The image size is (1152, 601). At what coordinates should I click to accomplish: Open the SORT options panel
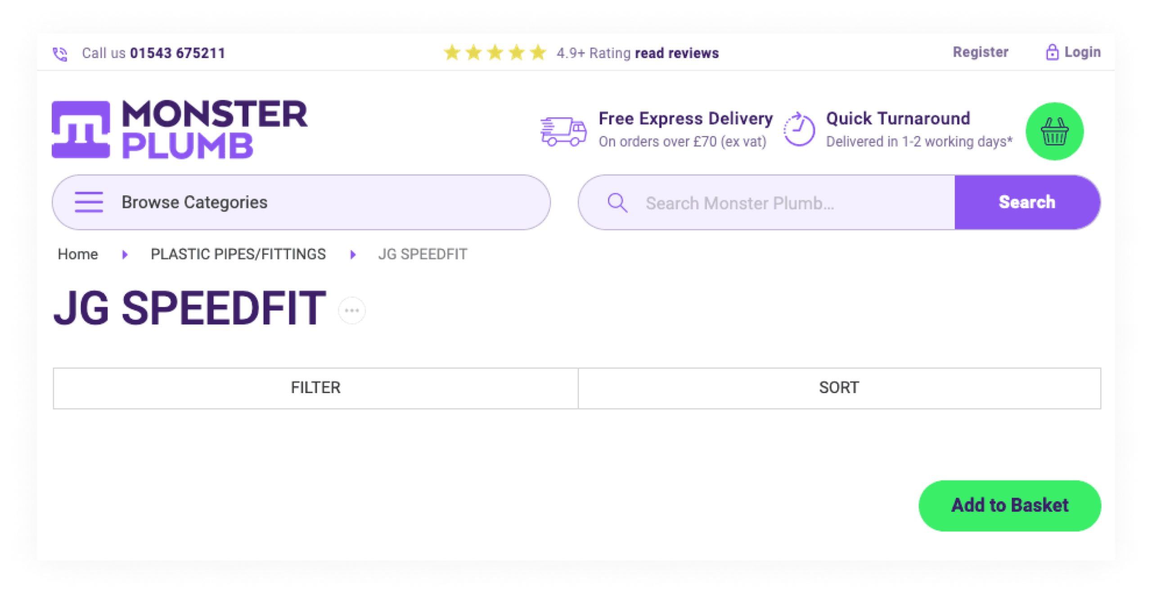coord(839,388)
